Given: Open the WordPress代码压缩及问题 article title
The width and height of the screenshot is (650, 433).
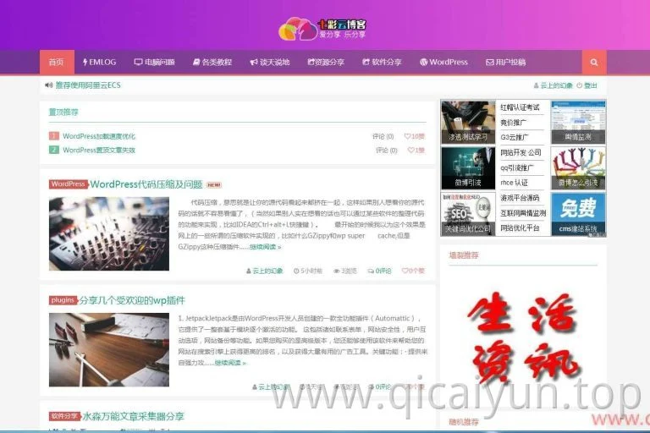Looking at the screenshot, I should (x=146, y=184).
